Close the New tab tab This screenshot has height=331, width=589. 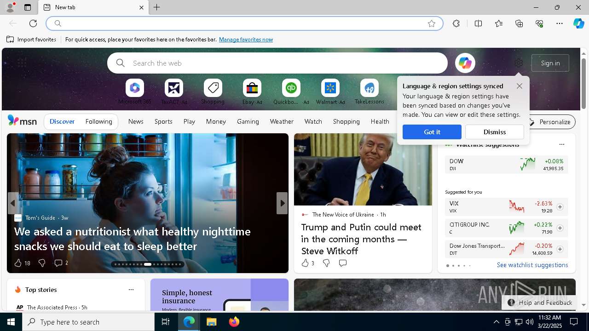[x=142, y=7]
